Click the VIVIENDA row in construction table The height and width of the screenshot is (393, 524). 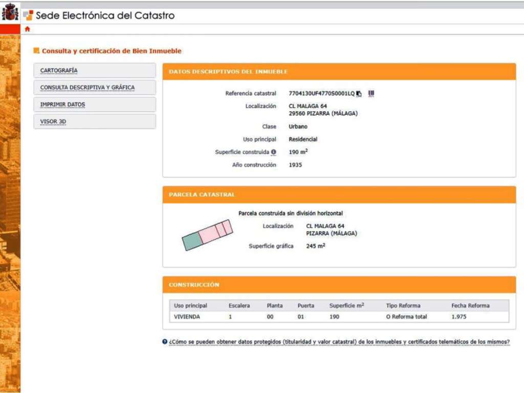[187, 317]
